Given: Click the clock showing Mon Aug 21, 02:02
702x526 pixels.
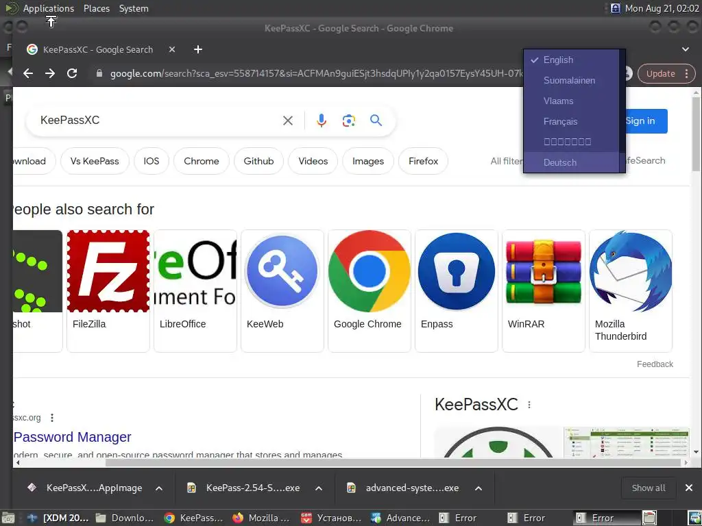Looking at the screenshot, I should 662,8.
